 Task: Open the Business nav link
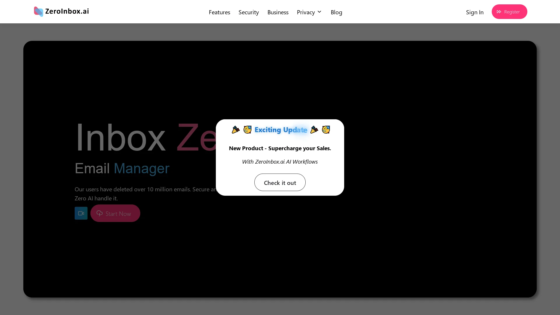pyautogui.click(x=278, y=12)
